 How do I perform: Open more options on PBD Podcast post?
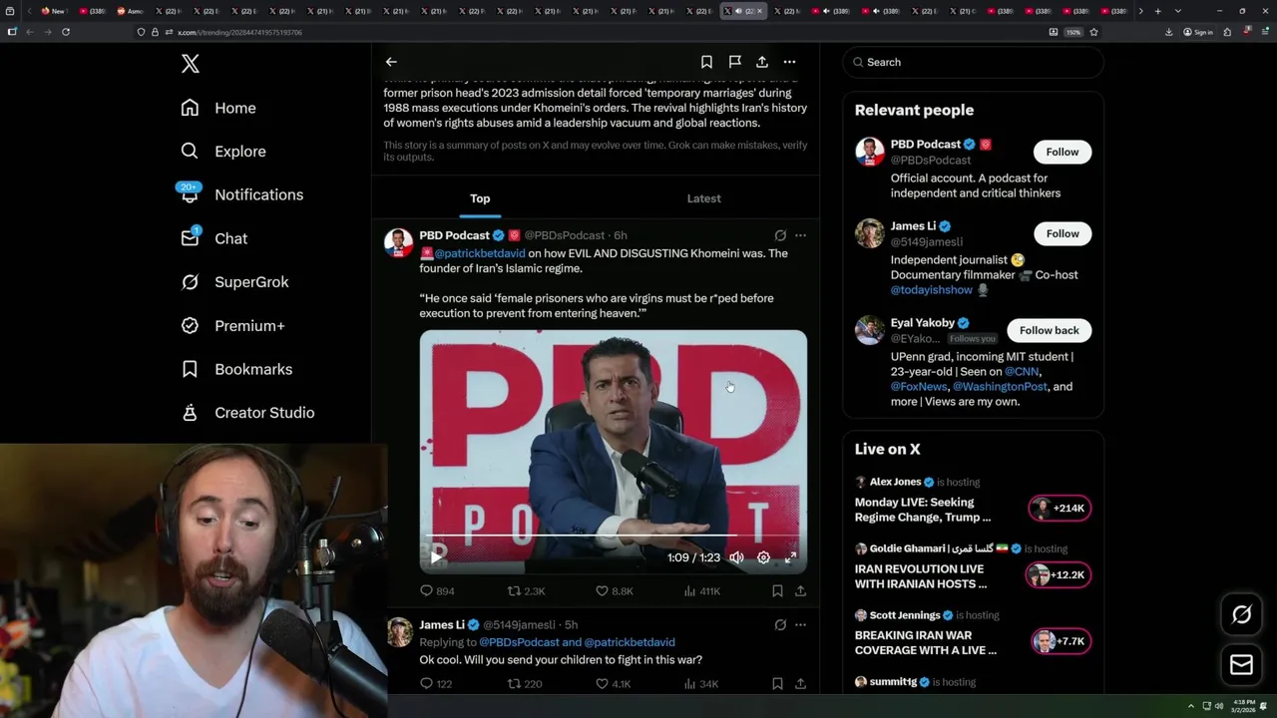[800, 235]
